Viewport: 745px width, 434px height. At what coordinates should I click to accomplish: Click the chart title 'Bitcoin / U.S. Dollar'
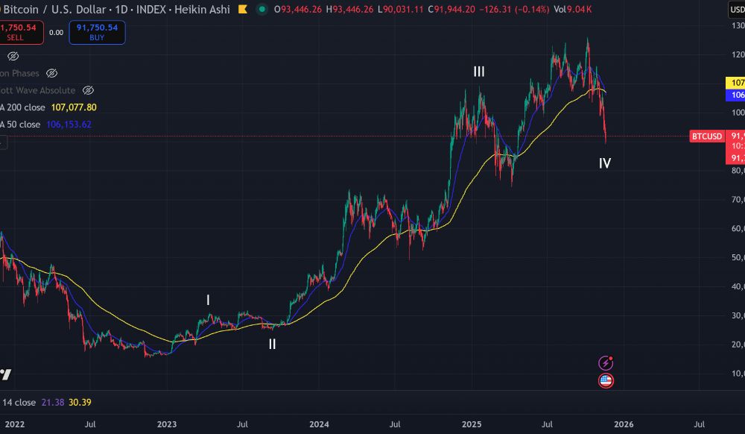(54, 10)
